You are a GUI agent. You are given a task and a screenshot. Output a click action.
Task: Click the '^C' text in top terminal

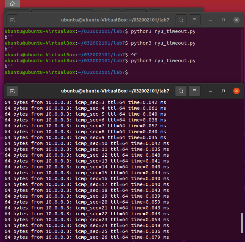(x=134, y=55)
